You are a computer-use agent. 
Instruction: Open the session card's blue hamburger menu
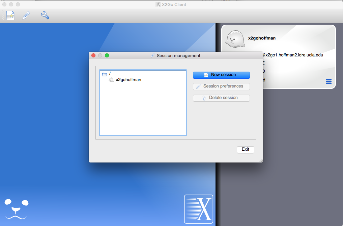[x=329, y=81]
